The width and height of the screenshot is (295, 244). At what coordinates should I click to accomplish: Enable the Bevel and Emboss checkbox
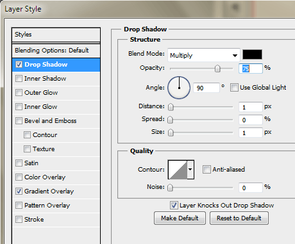coord(19,120)
